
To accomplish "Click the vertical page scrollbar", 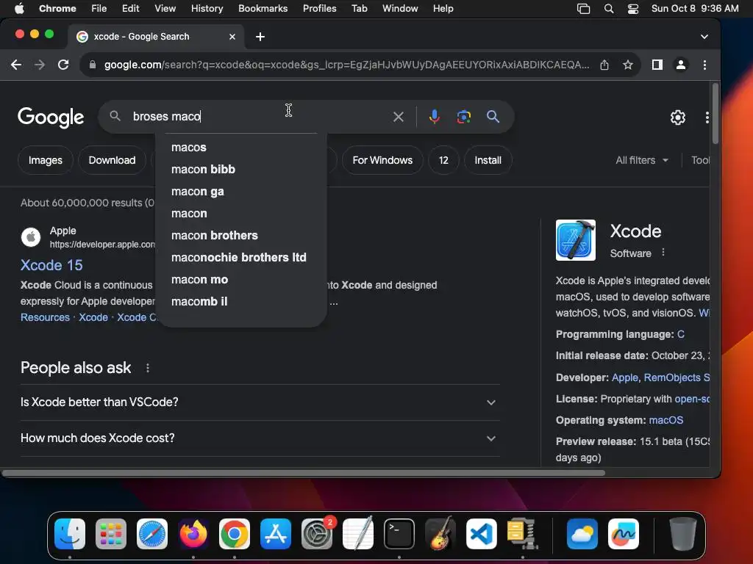I will pyautogui.click(x=715, y=114).
